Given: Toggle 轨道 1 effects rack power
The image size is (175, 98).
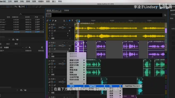Looking at the screenshot, I should 52,31.
